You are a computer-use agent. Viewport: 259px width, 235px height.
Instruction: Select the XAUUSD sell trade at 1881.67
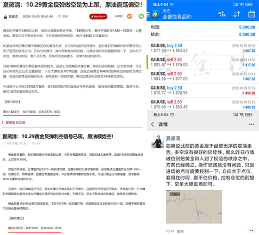point(202,62)
